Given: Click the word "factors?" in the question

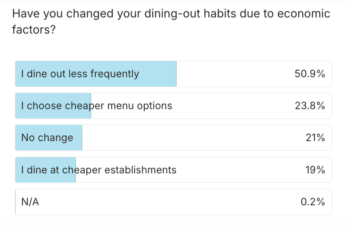Looking at the screenshot, I should (34, 30).
